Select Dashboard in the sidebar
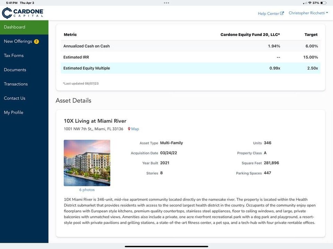 (x=14, y=27)
